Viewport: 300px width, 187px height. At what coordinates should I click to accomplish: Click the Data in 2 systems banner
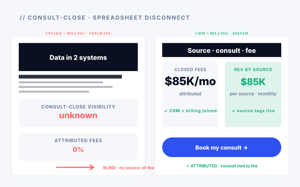click(x=78, y=57)
